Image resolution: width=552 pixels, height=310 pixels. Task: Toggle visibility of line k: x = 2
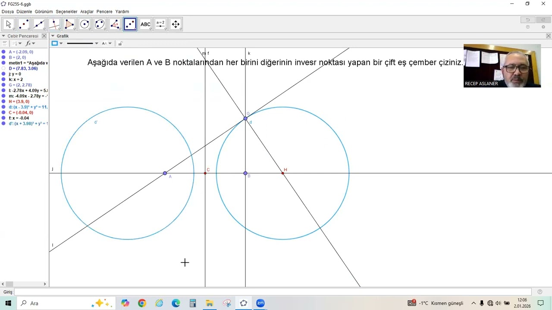4,79
